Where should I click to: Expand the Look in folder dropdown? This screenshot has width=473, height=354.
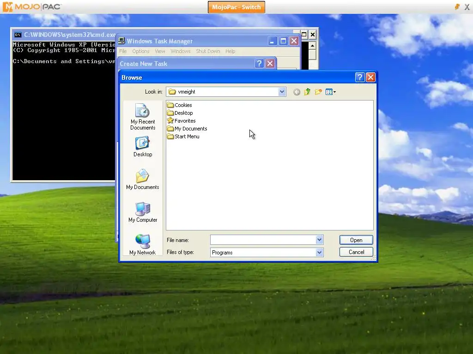(x=282, y=92)
